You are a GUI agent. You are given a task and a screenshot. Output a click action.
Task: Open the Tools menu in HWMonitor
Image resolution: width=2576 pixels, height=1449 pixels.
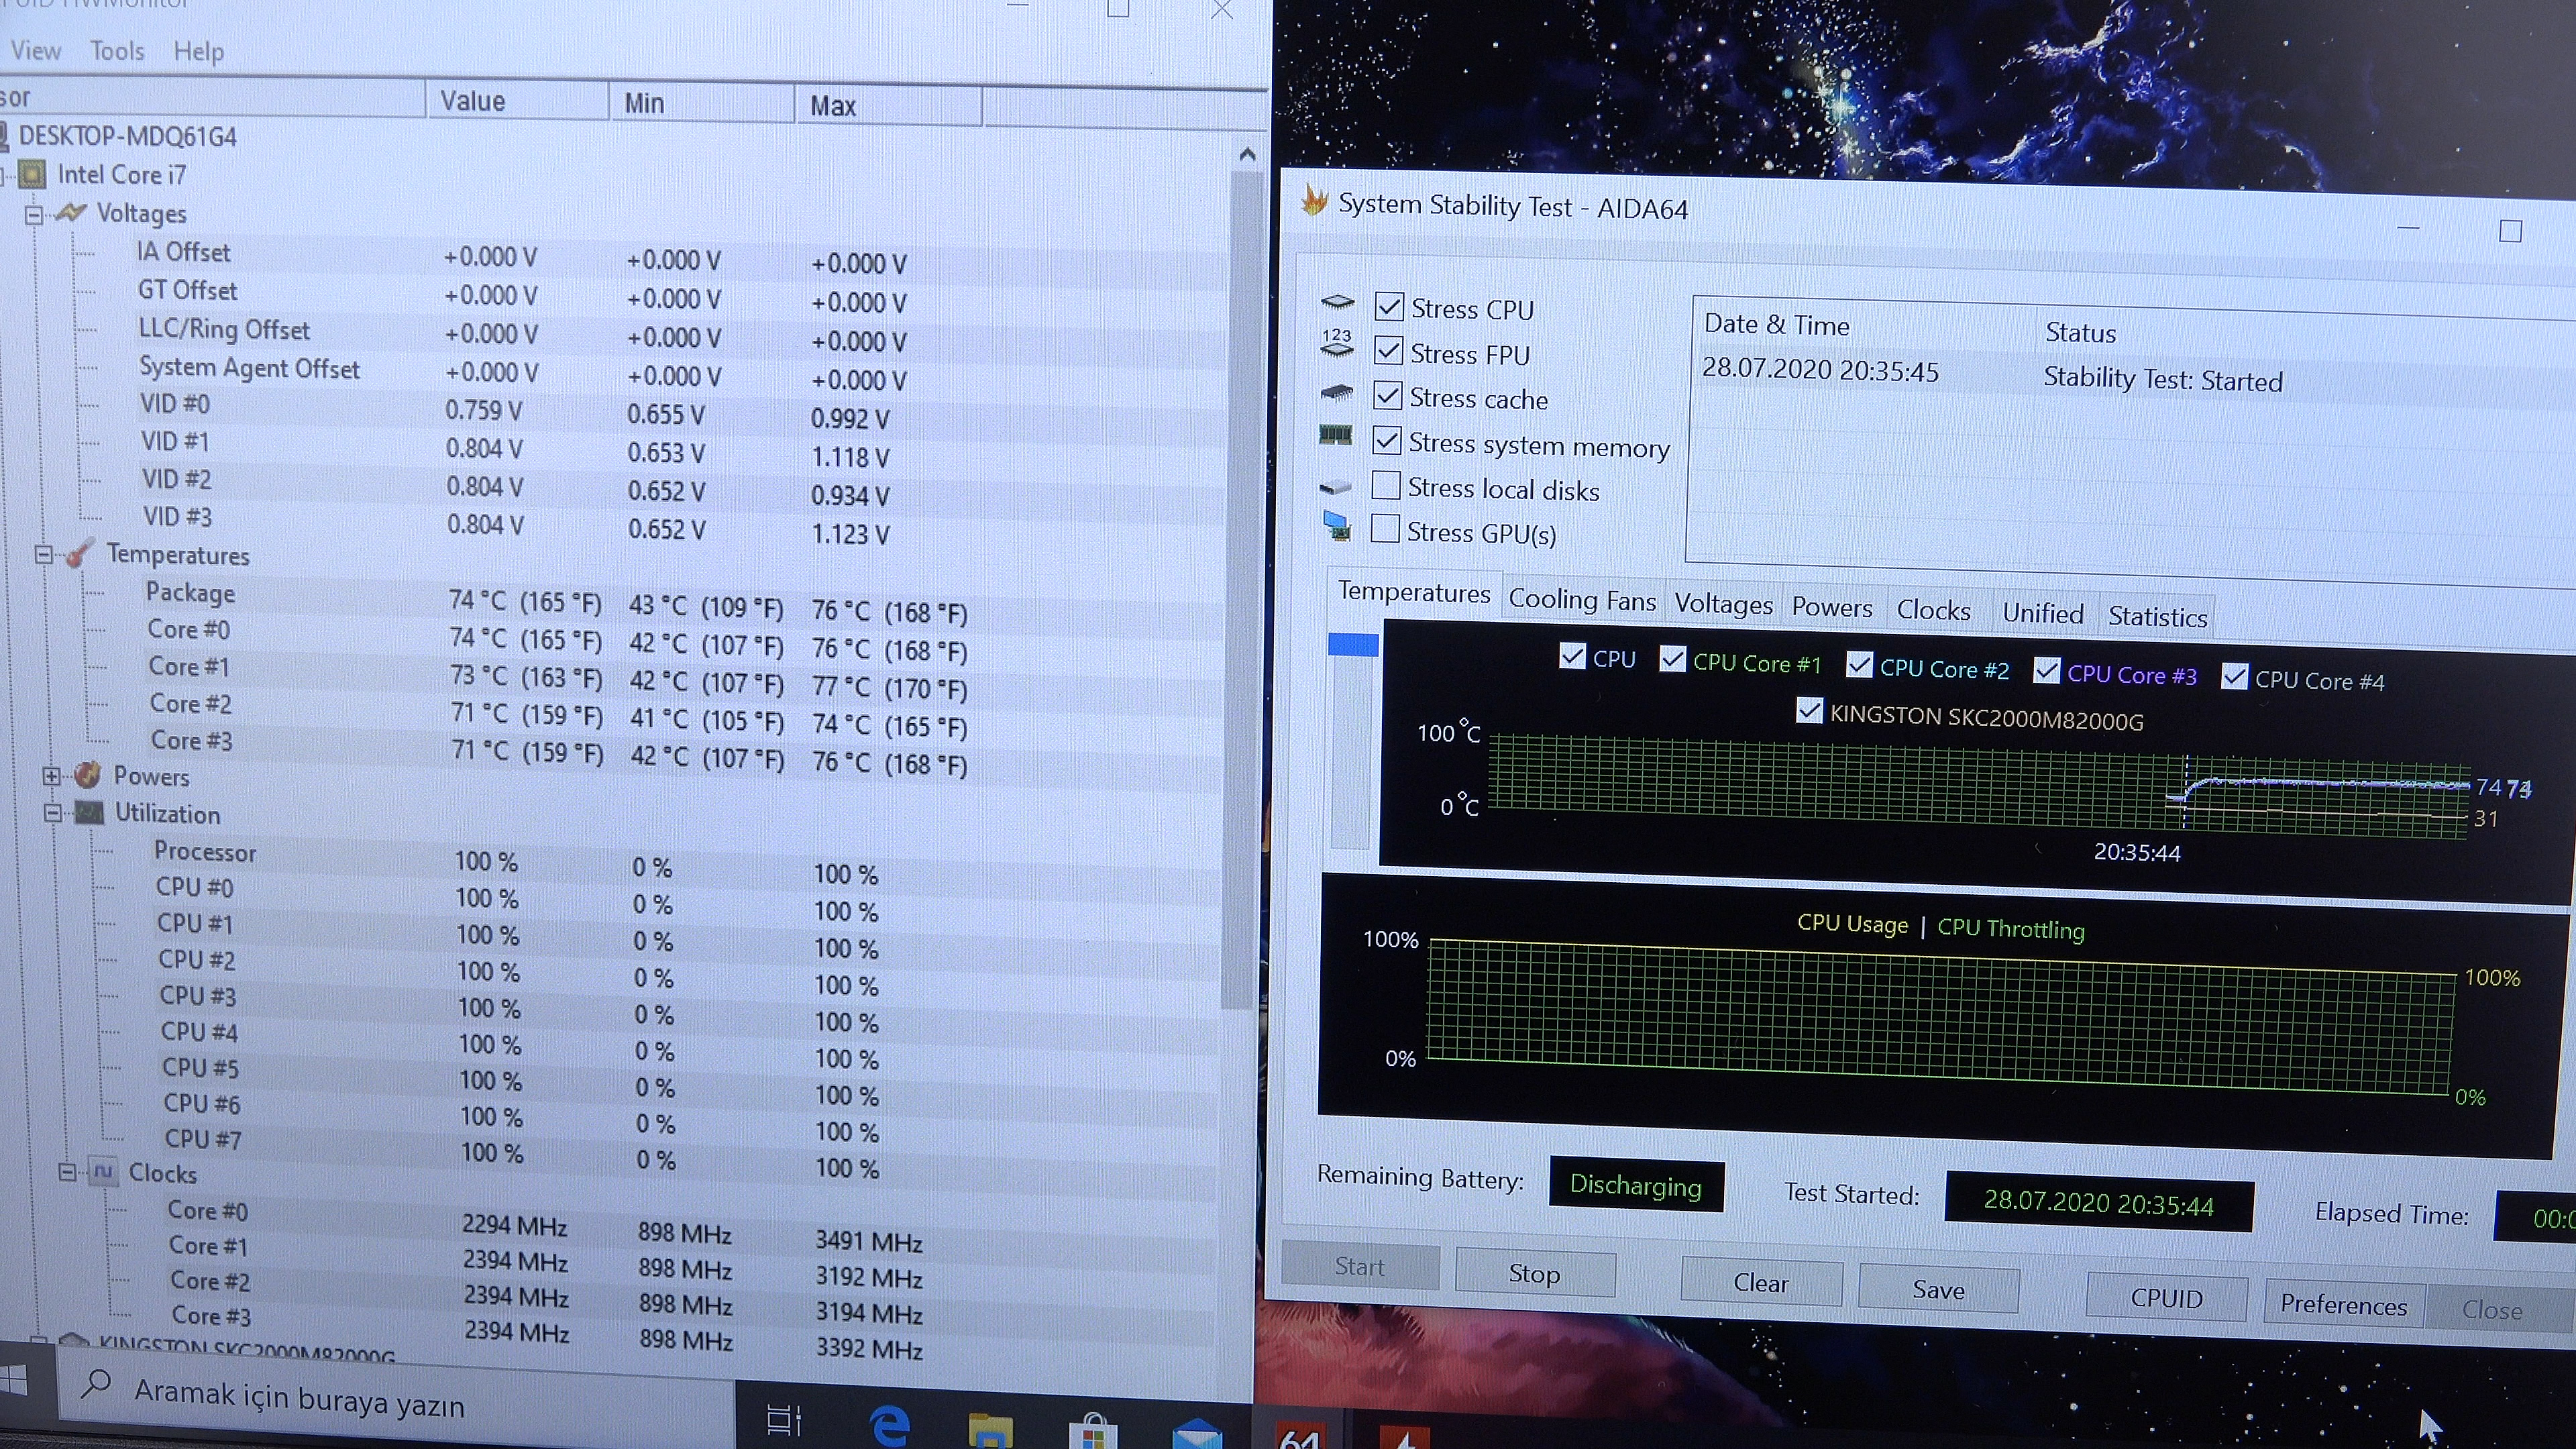click(117, 51)
